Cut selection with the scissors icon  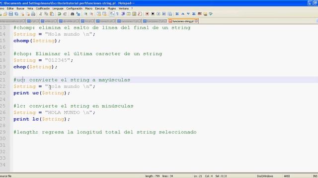[41, 14]
